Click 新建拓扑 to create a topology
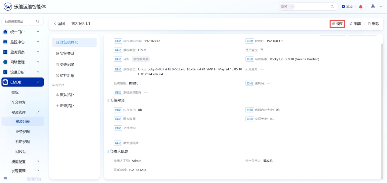The width and height of the screenshot is (387, 183). [74, 106]
